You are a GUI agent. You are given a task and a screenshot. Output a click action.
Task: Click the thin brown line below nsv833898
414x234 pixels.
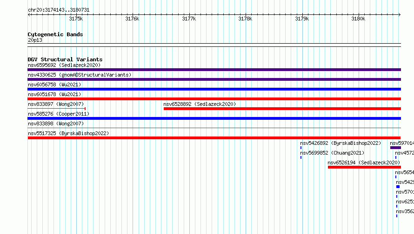pos(214,128)
